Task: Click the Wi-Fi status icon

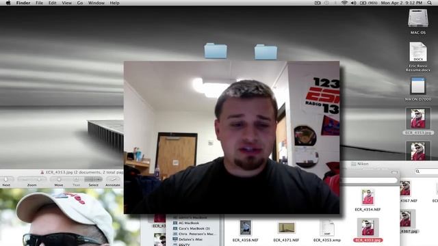Action: 344,3
